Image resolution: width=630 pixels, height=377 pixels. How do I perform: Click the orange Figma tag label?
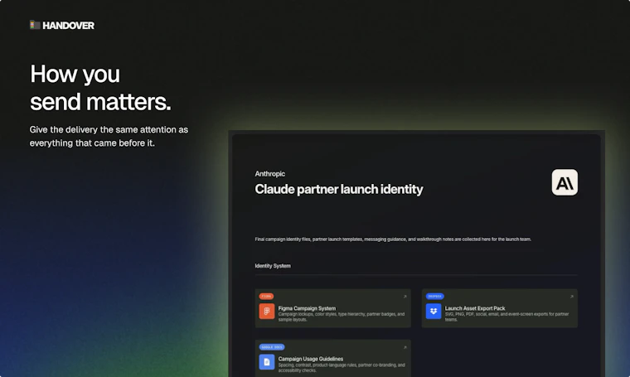266,297
